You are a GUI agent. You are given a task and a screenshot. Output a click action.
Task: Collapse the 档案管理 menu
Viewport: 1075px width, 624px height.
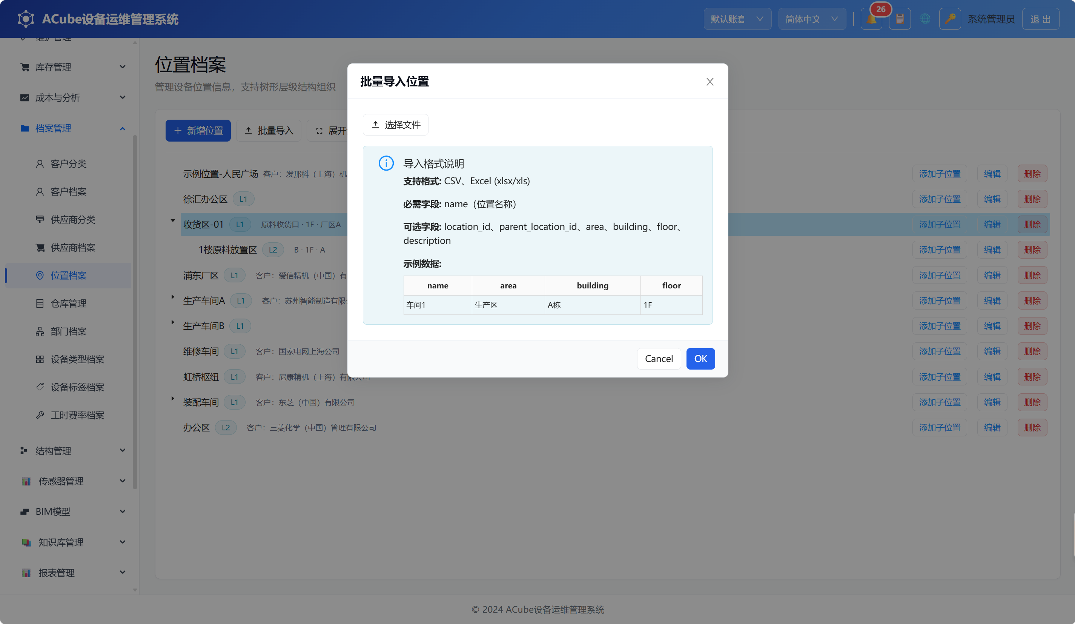point(72,128)
